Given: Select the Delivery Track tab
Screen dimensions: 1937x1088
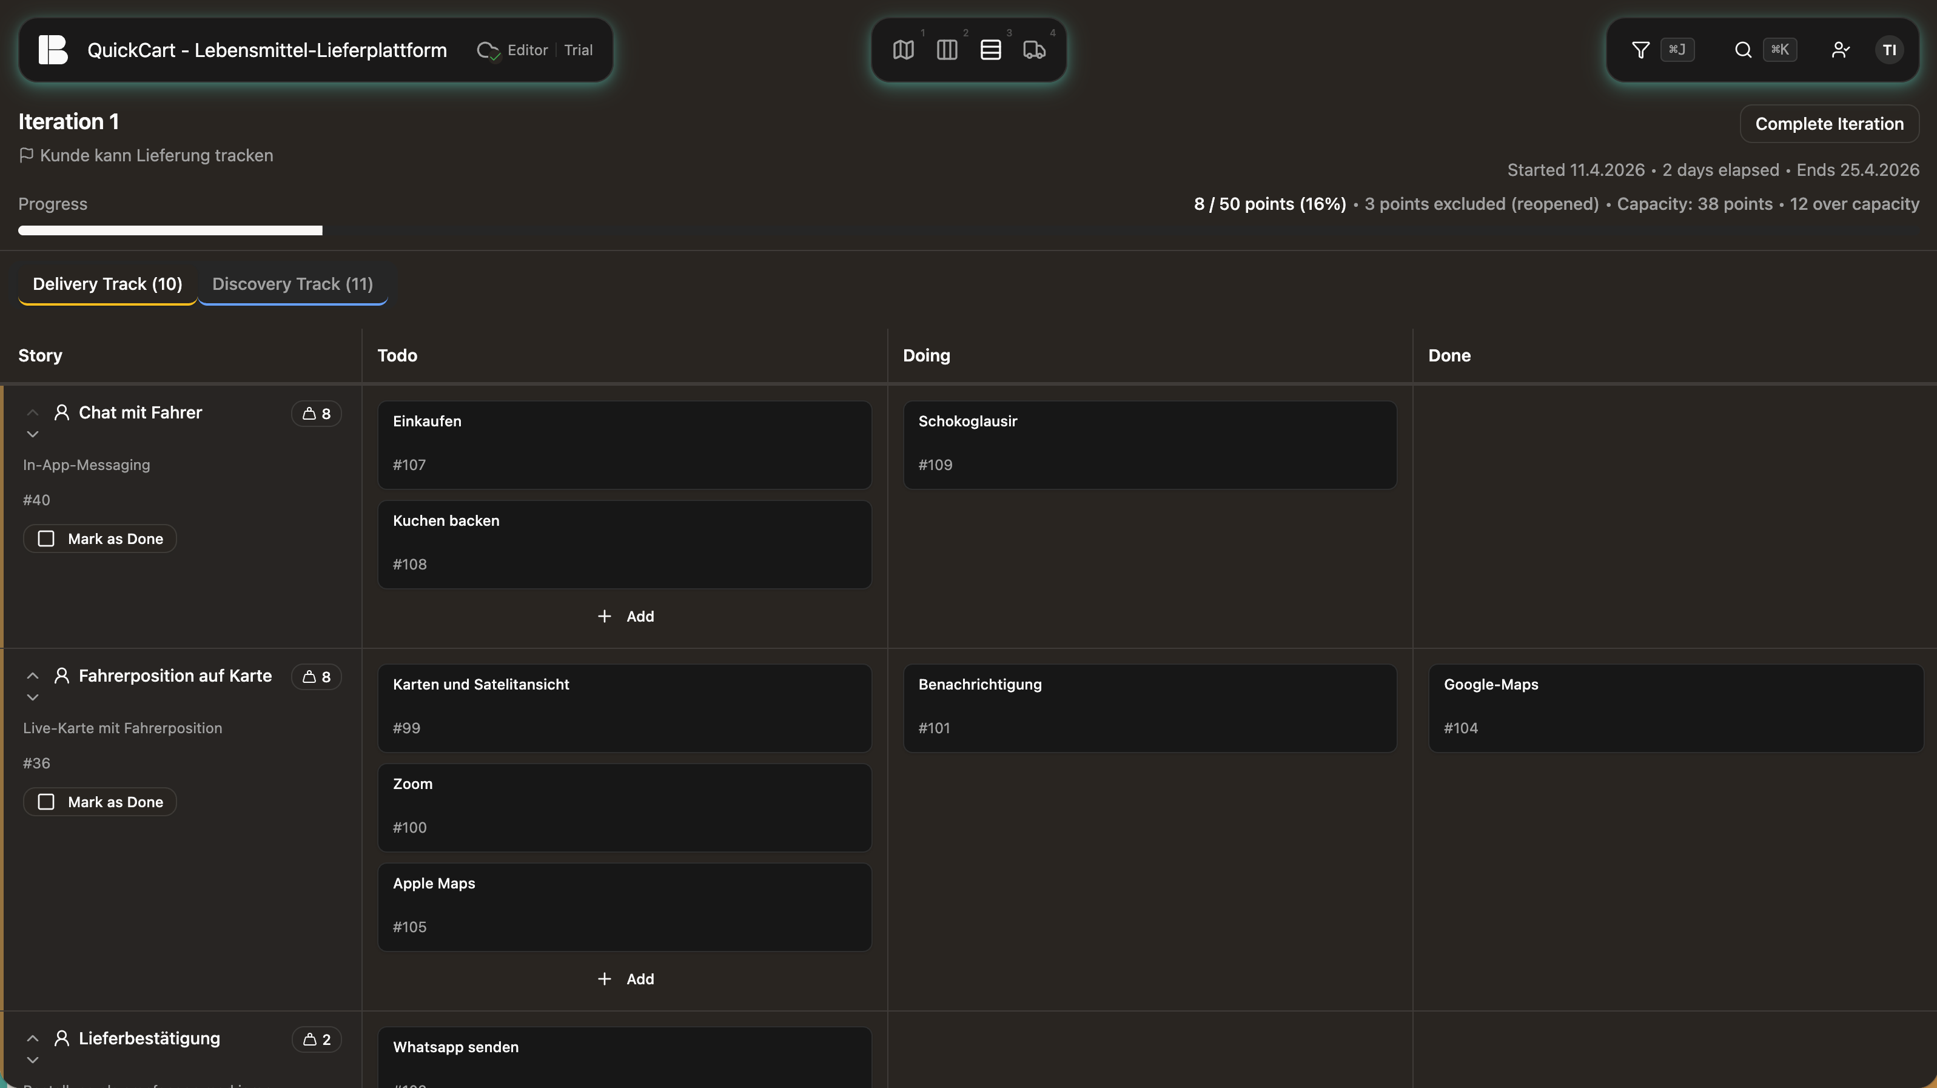Looking at the screenshot, I should (x=107, y=283).
